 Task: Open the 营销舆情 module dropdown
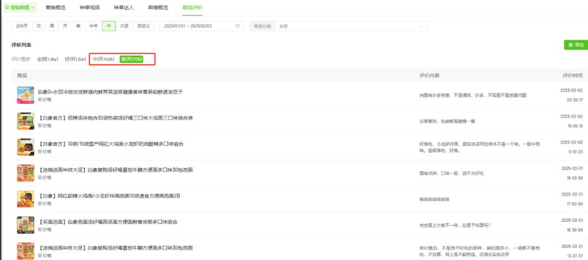(x=20, y=7)
